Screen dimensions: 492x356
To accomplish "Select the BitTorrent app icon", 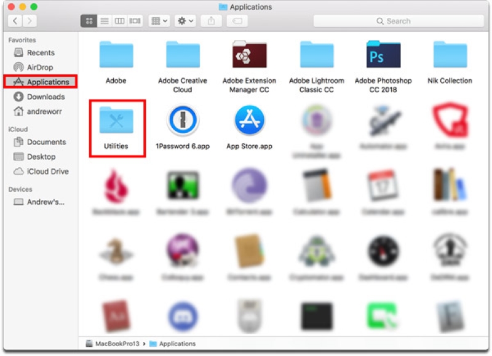I will [250, 186].
